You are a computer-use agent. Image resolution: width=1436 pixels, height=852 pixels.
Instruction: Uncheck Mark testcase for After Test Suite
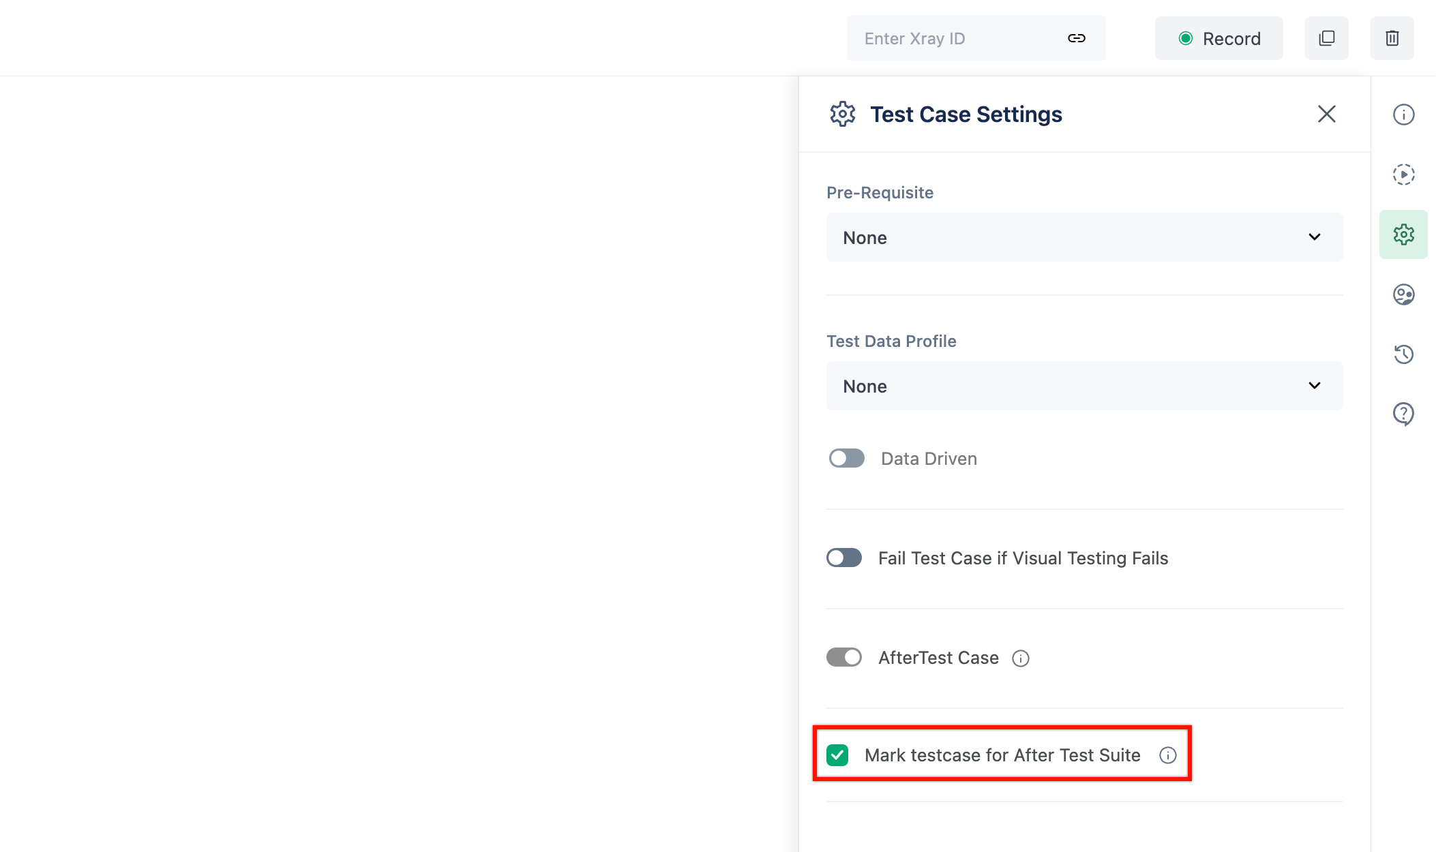coord(838,755)
